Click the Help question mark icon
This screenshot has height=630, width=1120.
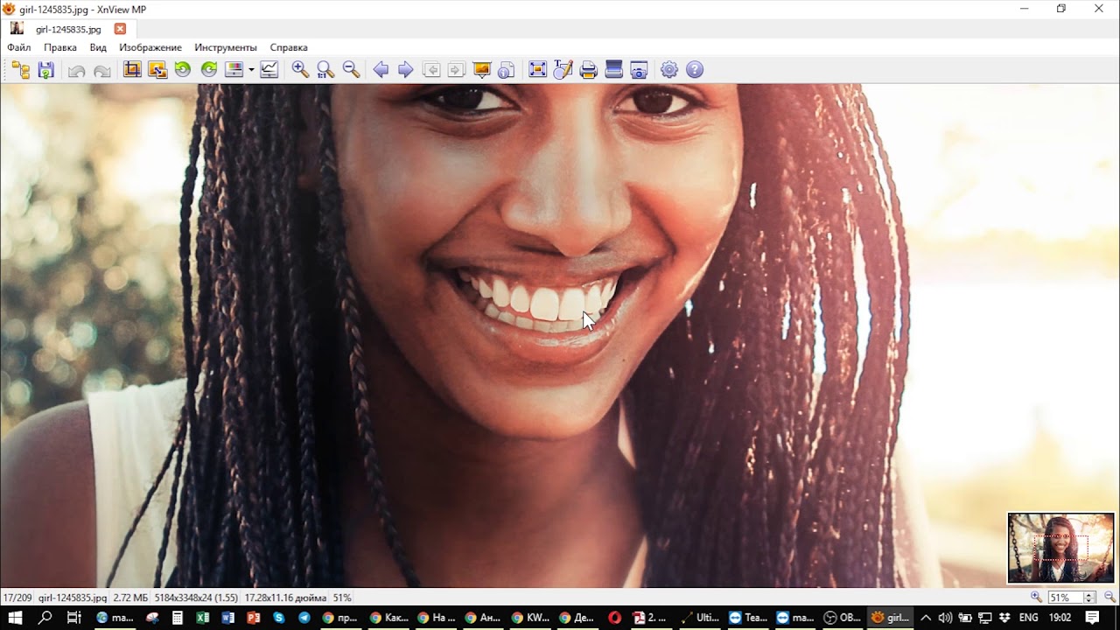(x=695, y=70)
